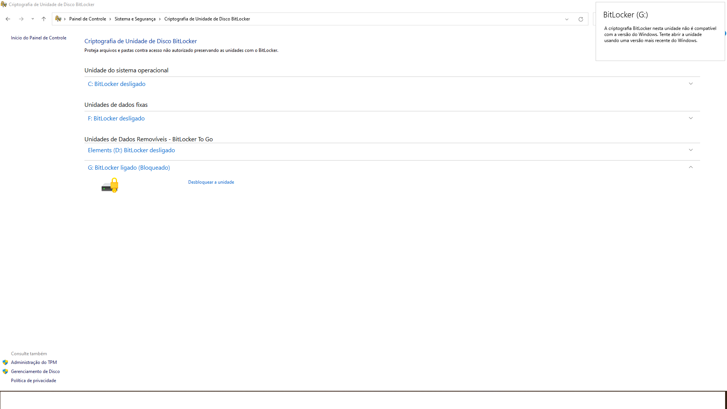Open Política de privacidade link

[x=33, y=381]
